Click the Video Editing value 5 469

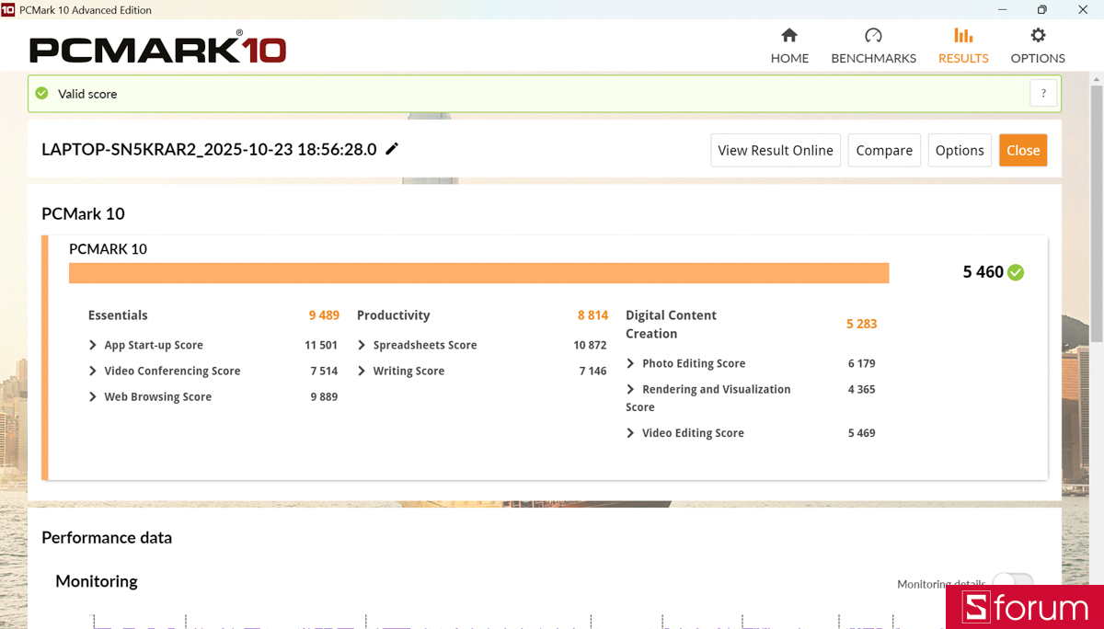(x=861, y=432)
